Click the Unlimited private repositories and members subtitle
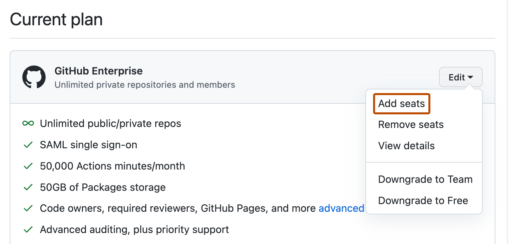The image size is (509, 244). click(x=145, y=85)
